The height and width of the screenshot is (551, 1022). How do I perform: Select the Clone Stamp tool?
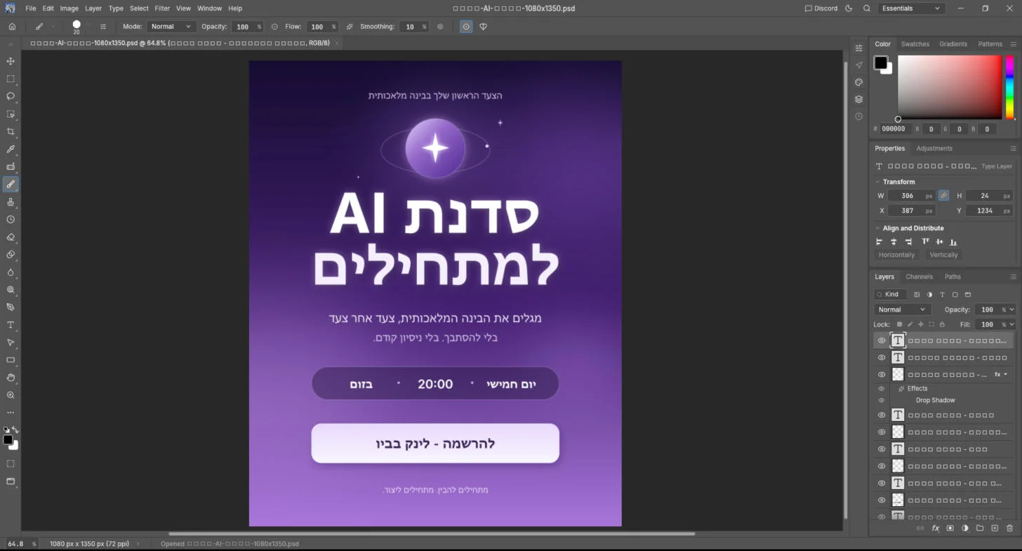11,201
